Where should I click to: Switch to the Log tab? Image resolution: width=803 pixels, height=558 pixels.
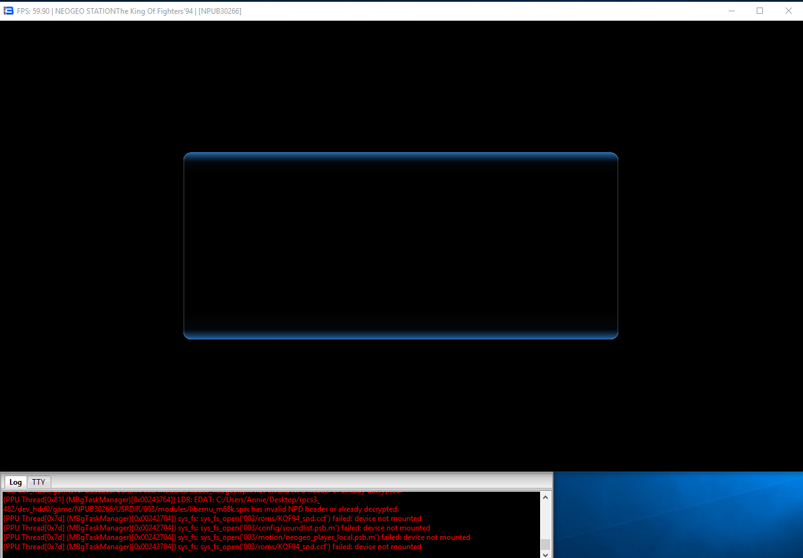(x=16, y=482)
